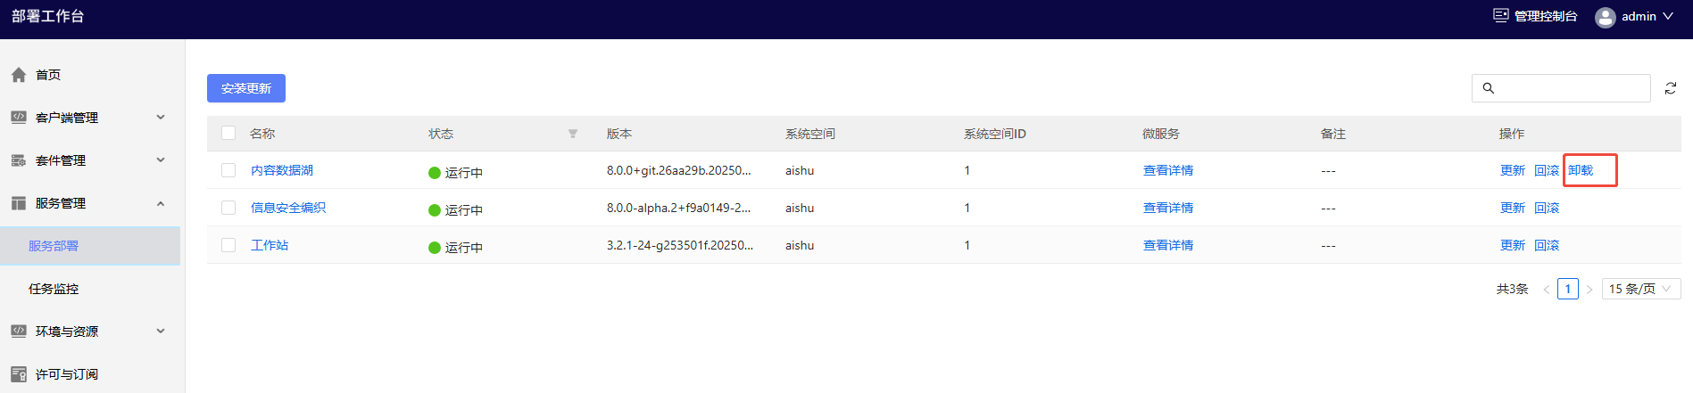1693x393 pixels.
Task: Click the 管理控制台 console icon
Action: [x=1501, y=16]
